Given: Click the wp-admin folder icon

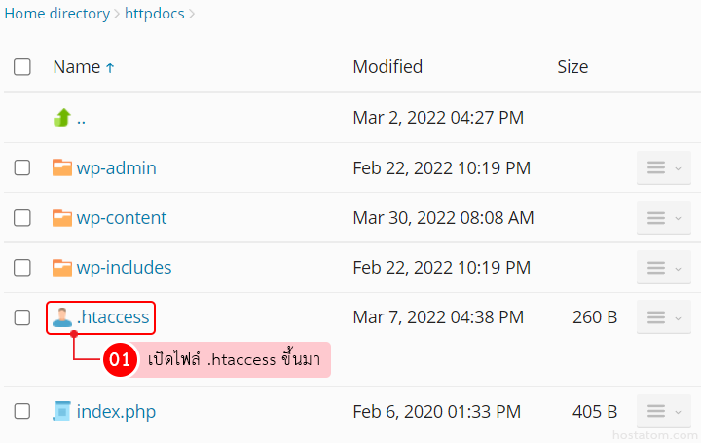Looking at the screenshot, I should tap(62, 167).
